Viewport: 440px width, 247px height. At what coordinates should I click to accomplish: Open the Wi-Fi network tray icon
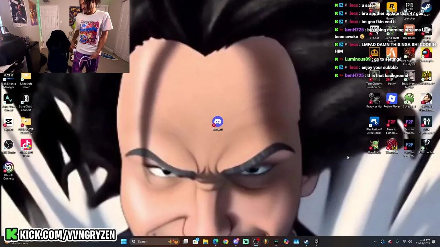405,242
